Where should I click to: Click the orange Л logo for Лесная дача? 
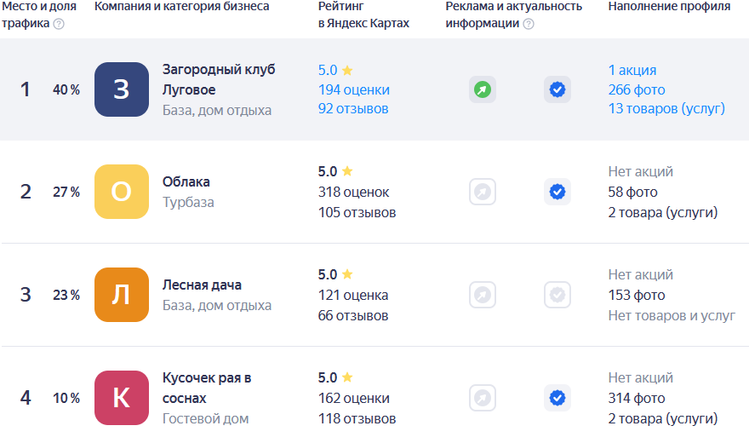pyautogui.click(x=122, y=295)
